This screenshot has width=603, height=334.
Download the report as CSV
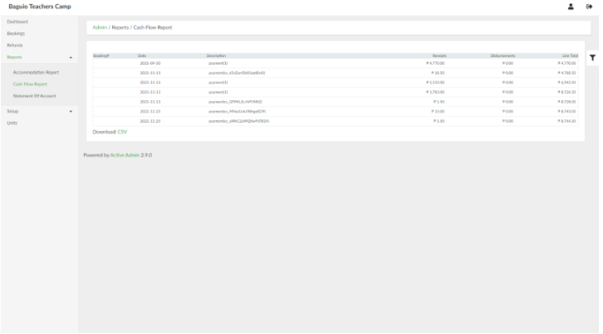click(122, 131)
